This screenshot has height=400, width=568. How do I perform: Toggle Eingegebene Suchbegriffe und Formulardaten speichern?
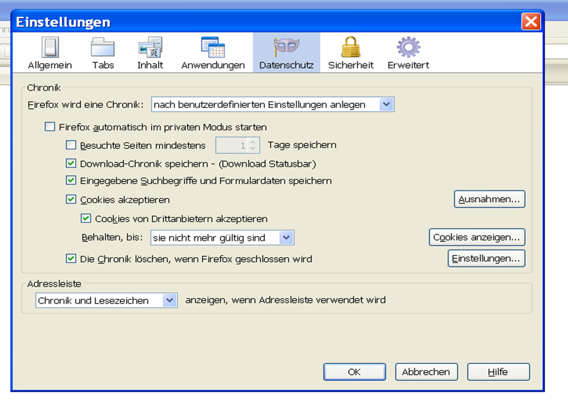71,180
